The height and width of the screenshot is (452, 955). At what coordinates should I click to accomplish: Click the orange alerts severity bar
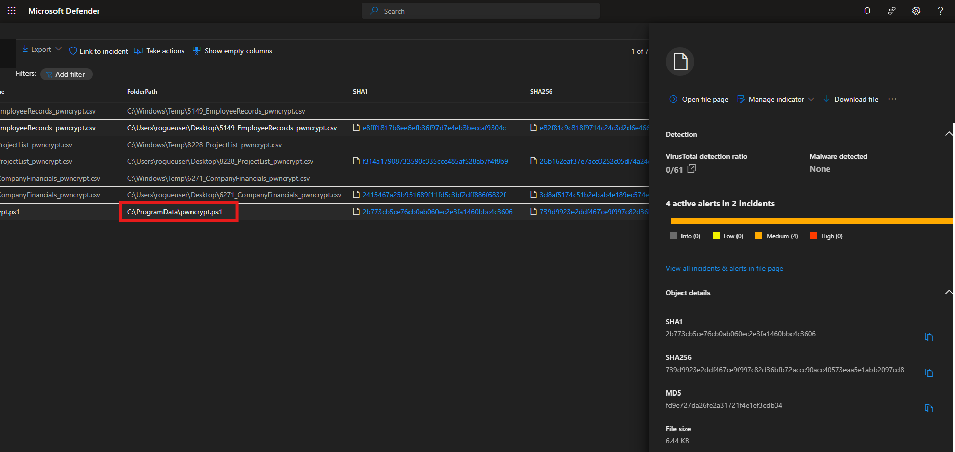coord(812,221)
